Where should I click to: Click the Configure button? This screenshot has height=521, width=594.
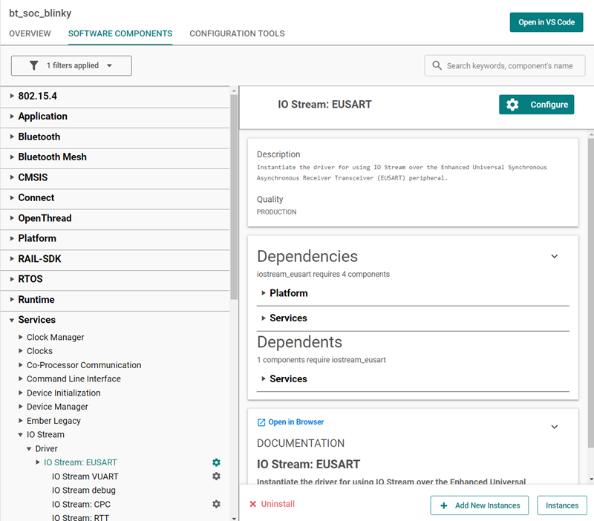click(536, 105)
